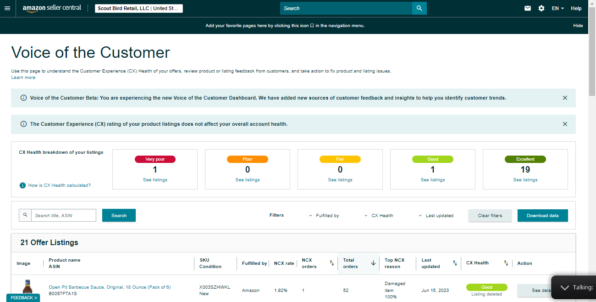Sort by Total orders down arrow
Viewport: 596px width, 302px height.
click(x=373, y=263)
